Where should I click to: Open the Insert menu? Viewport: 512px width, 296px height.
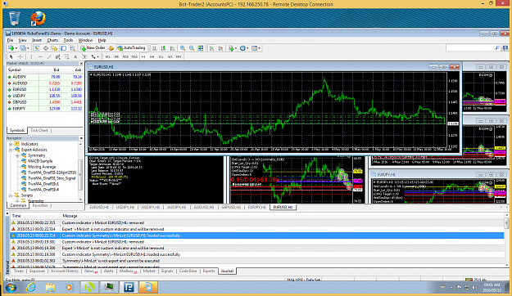pyautogui.click(x=37, y=40)
